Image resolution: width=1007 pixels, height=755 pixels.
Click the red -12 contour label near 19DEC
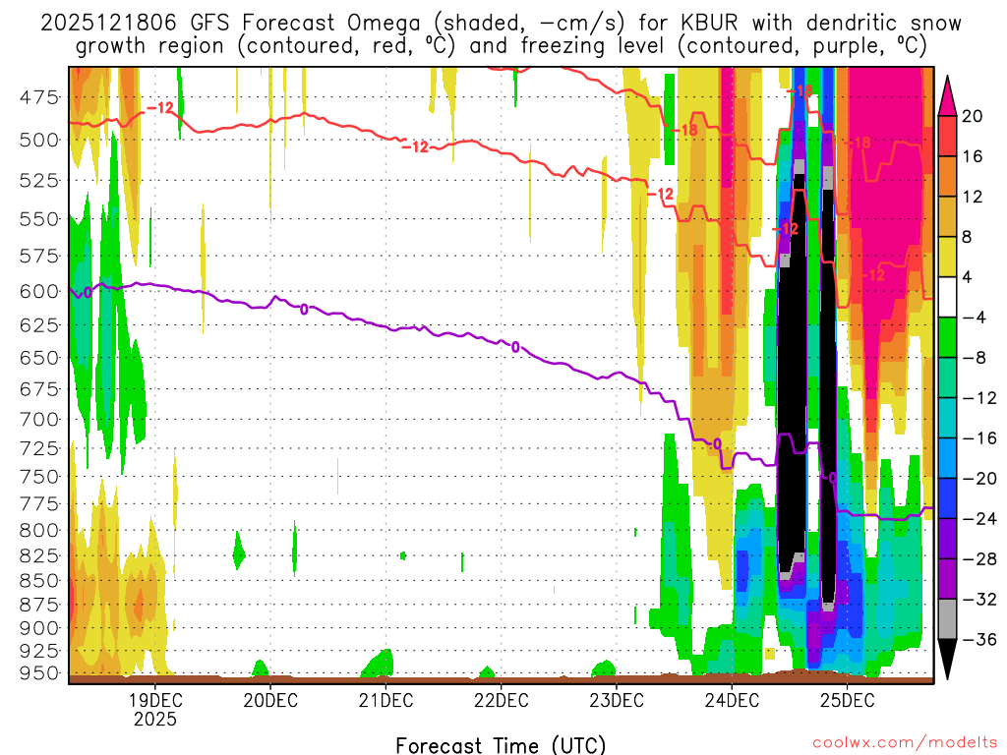(160, 107)
